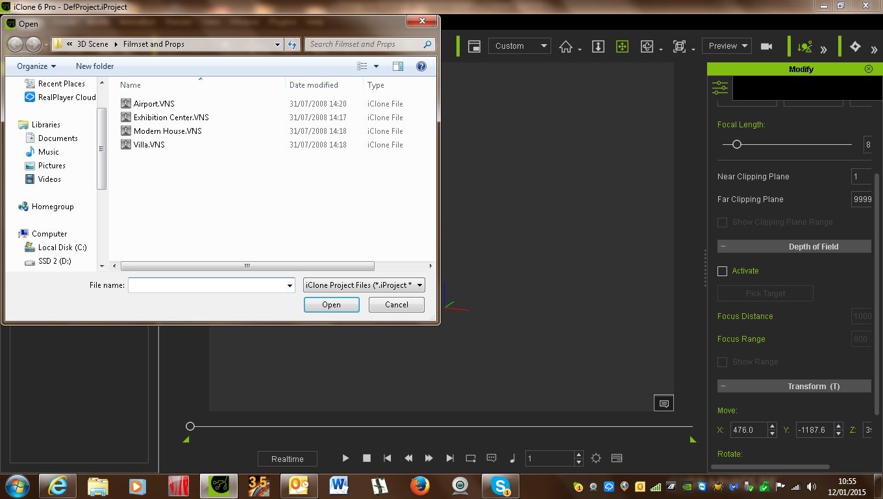Click the Focal Length slider handle
Screen dimensions: 883x499
(737, 144)
